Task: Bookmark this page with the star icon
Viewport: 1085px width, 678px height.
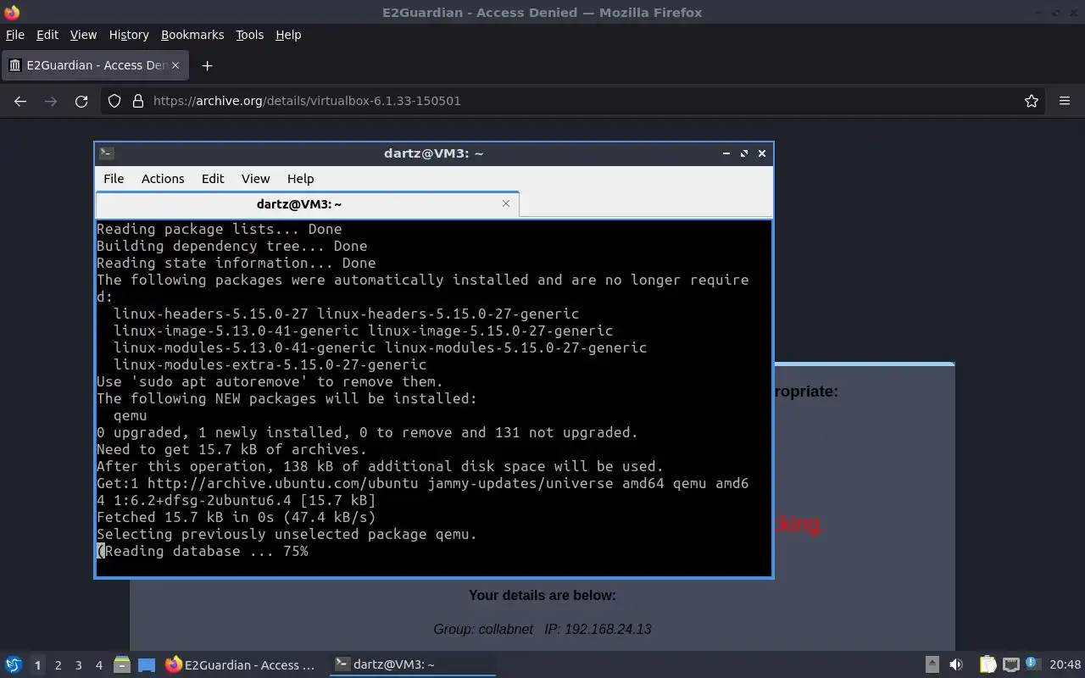Action: [x=1032, y=101]
